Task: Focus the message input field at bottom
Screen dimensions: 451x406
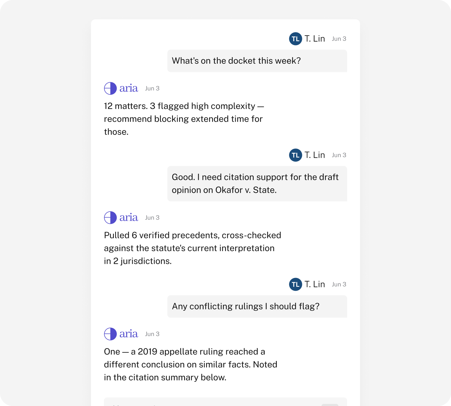Action: [225, 402]
